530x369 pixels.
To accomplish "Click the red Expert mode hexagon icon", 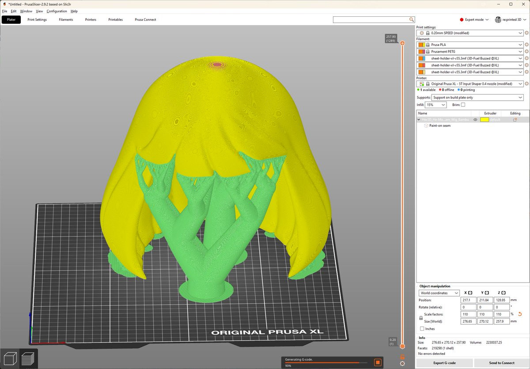I will (x=462, y=19).
